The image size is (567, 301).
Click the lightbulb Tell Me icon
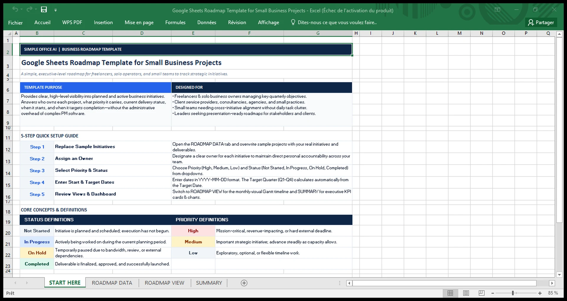click(293, 22)
